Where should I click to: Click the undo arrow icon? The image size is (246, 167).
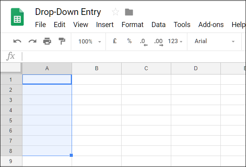[17, 41]
